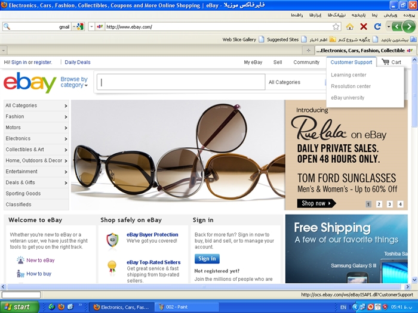The height and width of the screenshot is (313, 418).
Task: Click the EN language indicator in tray
Action: [343, 307]
